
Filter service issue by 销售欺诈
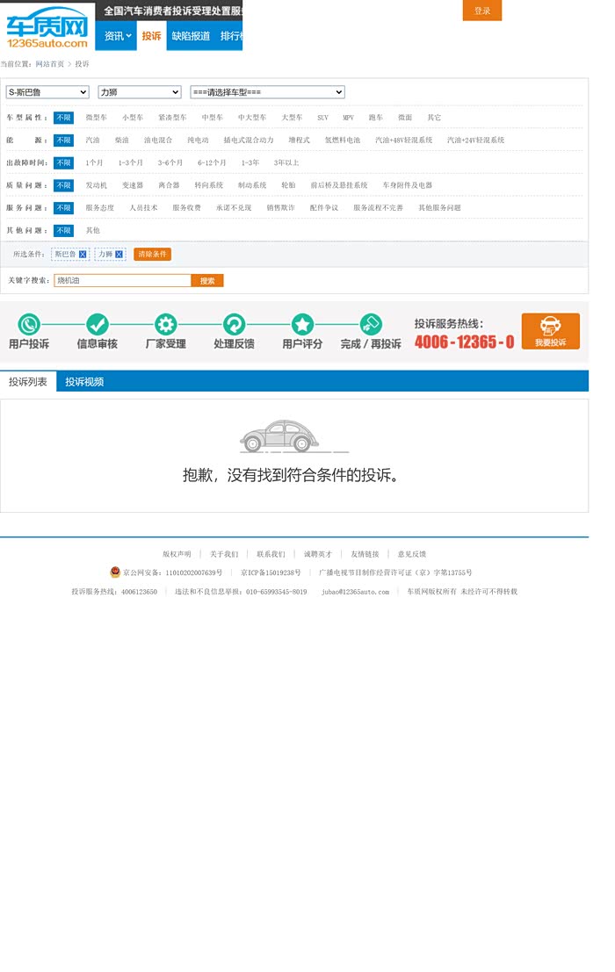281,208
